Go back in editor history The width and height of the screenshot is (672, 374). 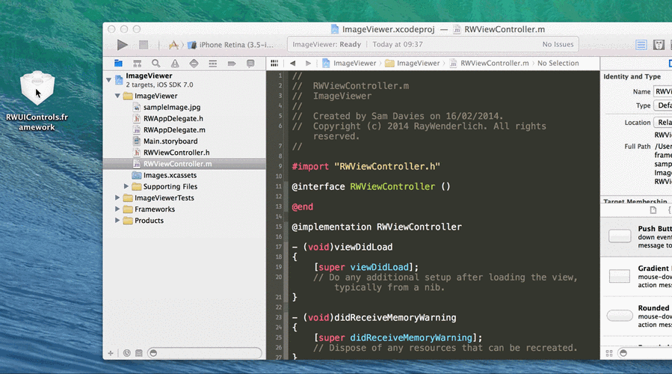point(293,63)
